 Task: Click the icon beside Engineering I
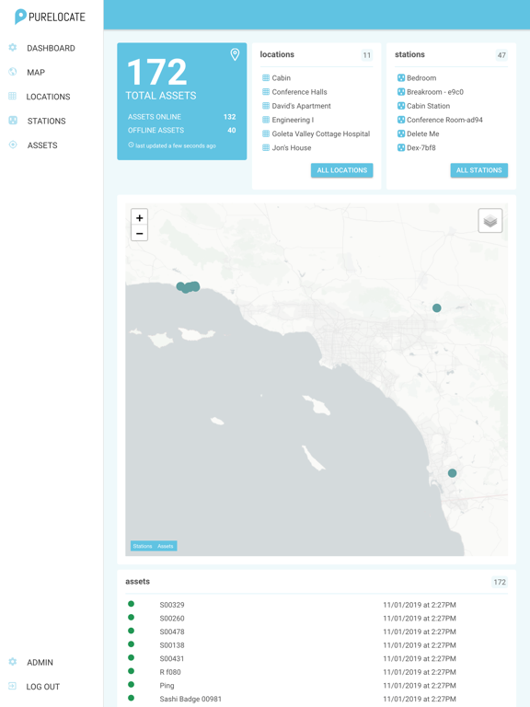(266, 120)
